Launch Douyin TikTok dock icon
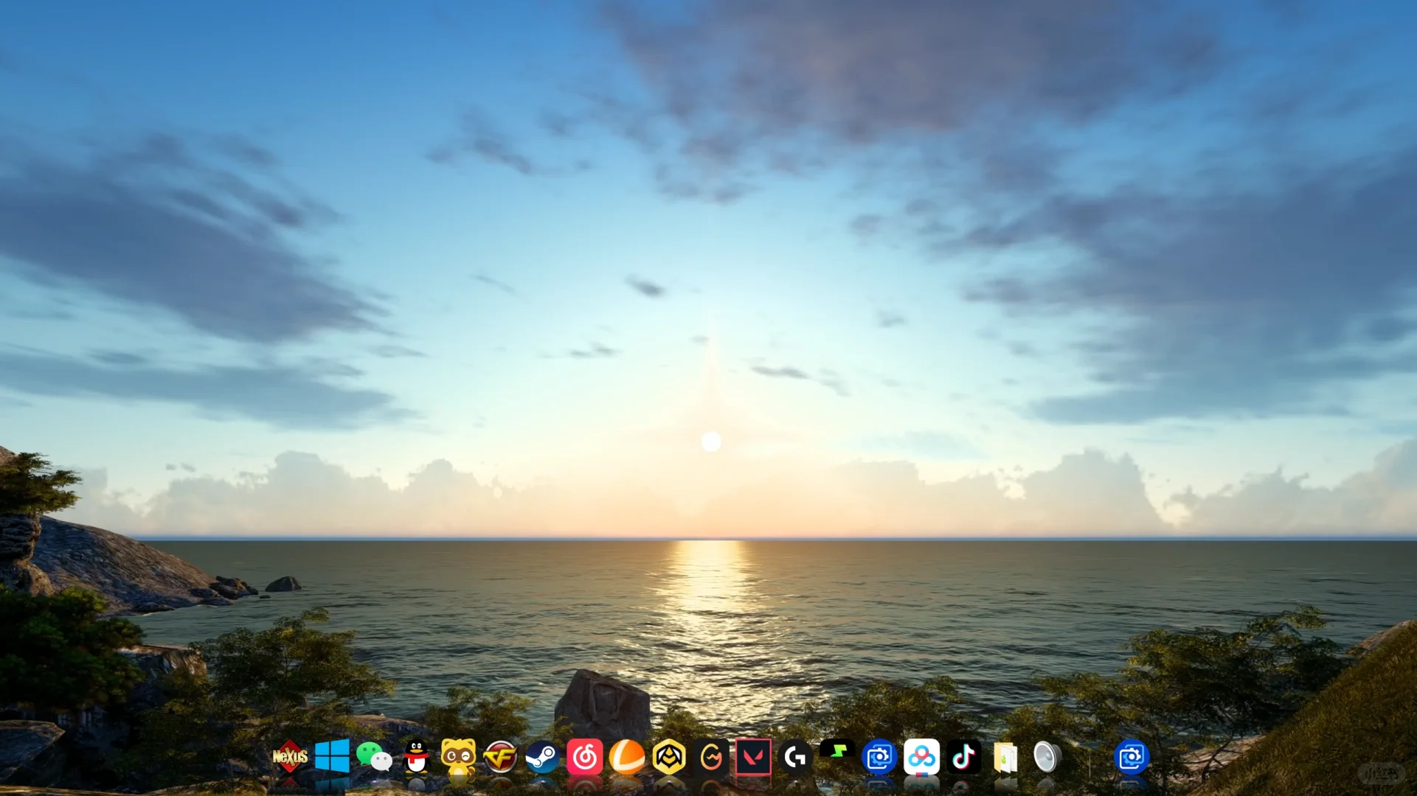Image resolution: width=1417 pixels, height=796 pixels. click(964, 756)
